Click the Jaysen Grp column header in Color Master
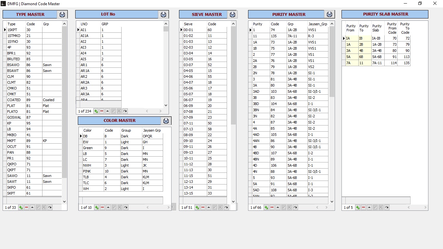Viewport: 443px width, 249px height. (152, 130)
